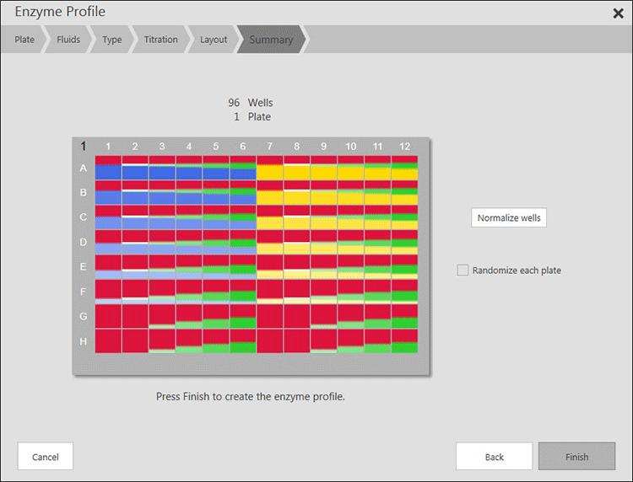Pick well H12 in plate grid

pos(404,341)
